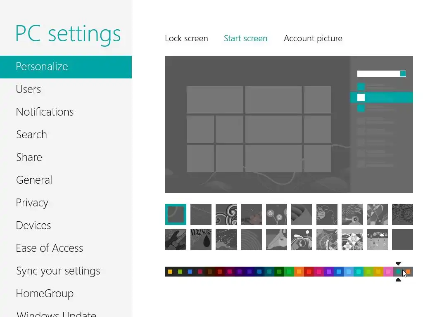Choose the sky blue color swatch
The height and width of the screenshot is (317, 423).
tap(349, 272)
